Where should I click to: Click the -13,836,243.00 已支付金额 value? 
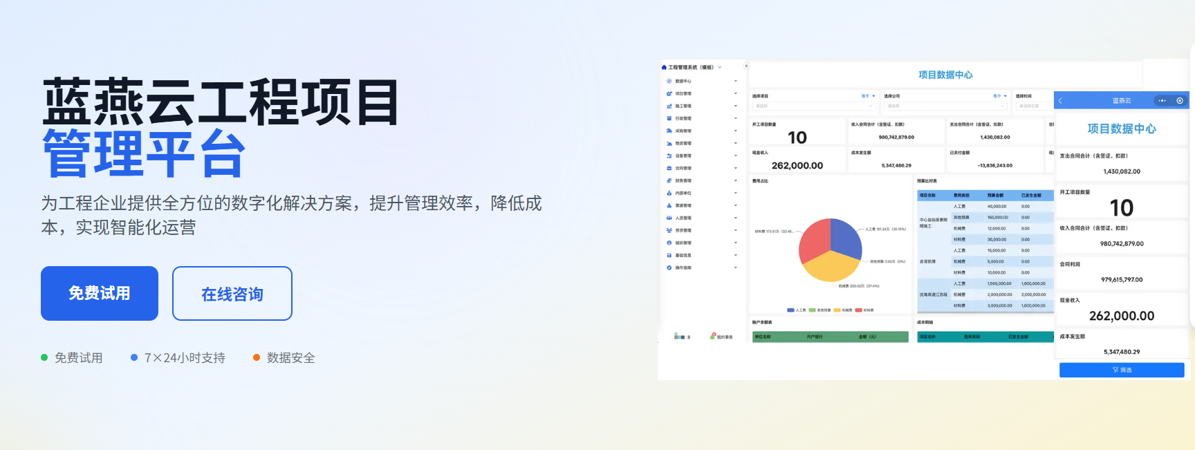tap(995, 165)
